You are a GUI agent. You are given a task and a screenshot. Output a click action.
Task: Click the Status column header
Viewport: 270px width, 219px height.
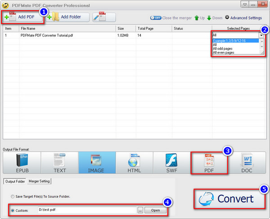pos(192,28)
